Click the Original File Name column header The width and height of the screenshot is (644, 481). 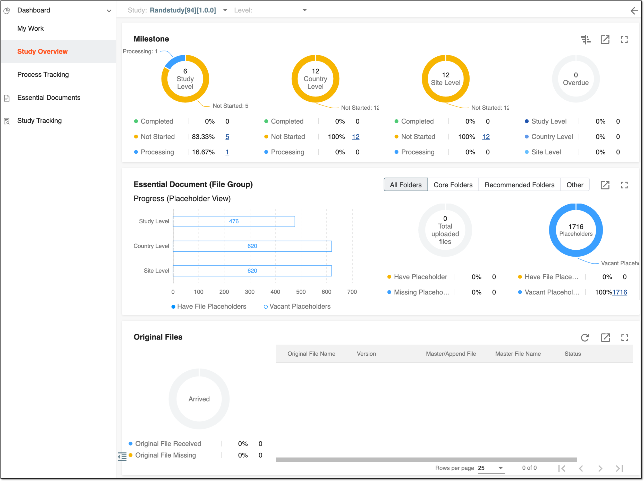[x=311, y=354]
